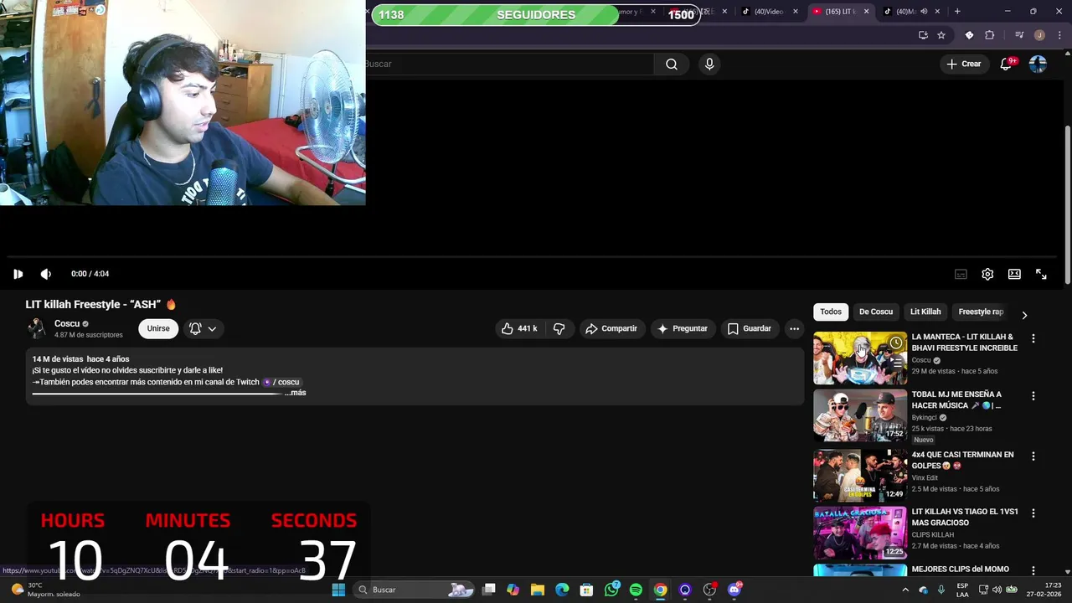Click the taskbar Buscar search box
Image resolution: width=1072 pixels, height=603 pixels.
[415, 590]
